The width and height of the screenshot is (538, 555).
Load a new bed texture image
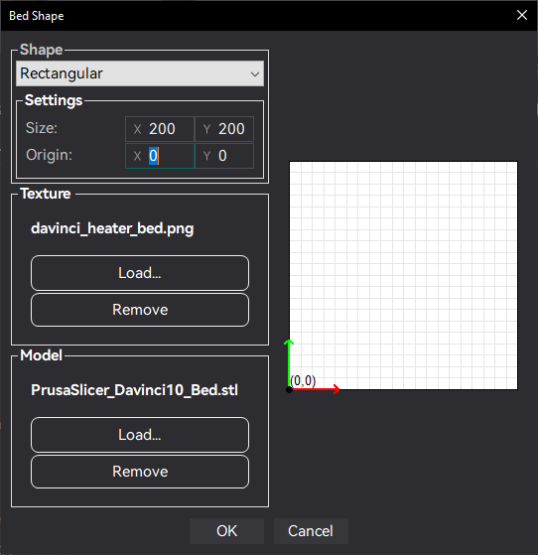click(x=140, y=273)
